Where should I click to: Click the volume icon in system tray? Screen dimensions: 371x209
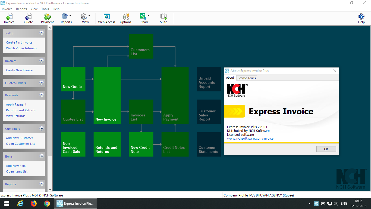(x=336, y=204)
